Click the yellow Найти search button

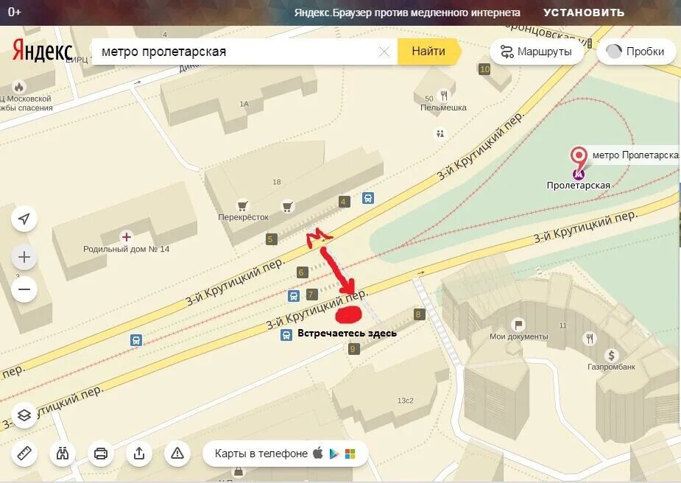[428, 52]
